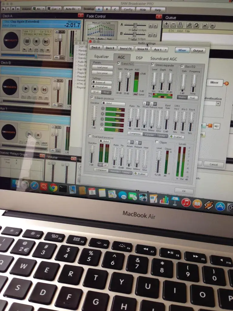Enable the Clipper checkbox
This screenshot has height=311, width=233.
pos(157,142)
